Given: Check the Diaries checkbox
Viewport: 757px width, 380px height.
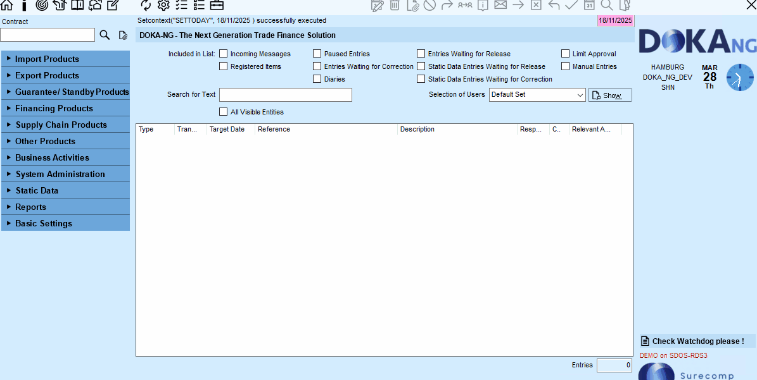Looking at the screenshot, I should [x=317, y=78].
